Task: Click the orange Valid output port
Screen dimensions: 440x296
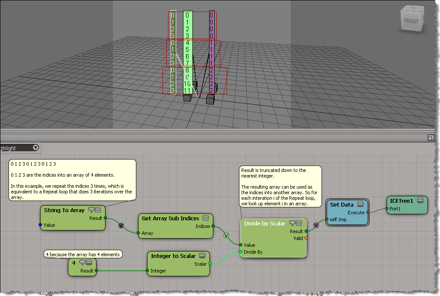Action: pos(306,238)
